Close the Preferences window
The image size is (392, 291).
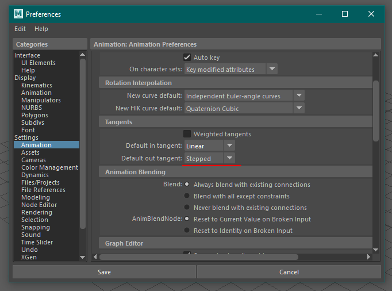[372, 14]
